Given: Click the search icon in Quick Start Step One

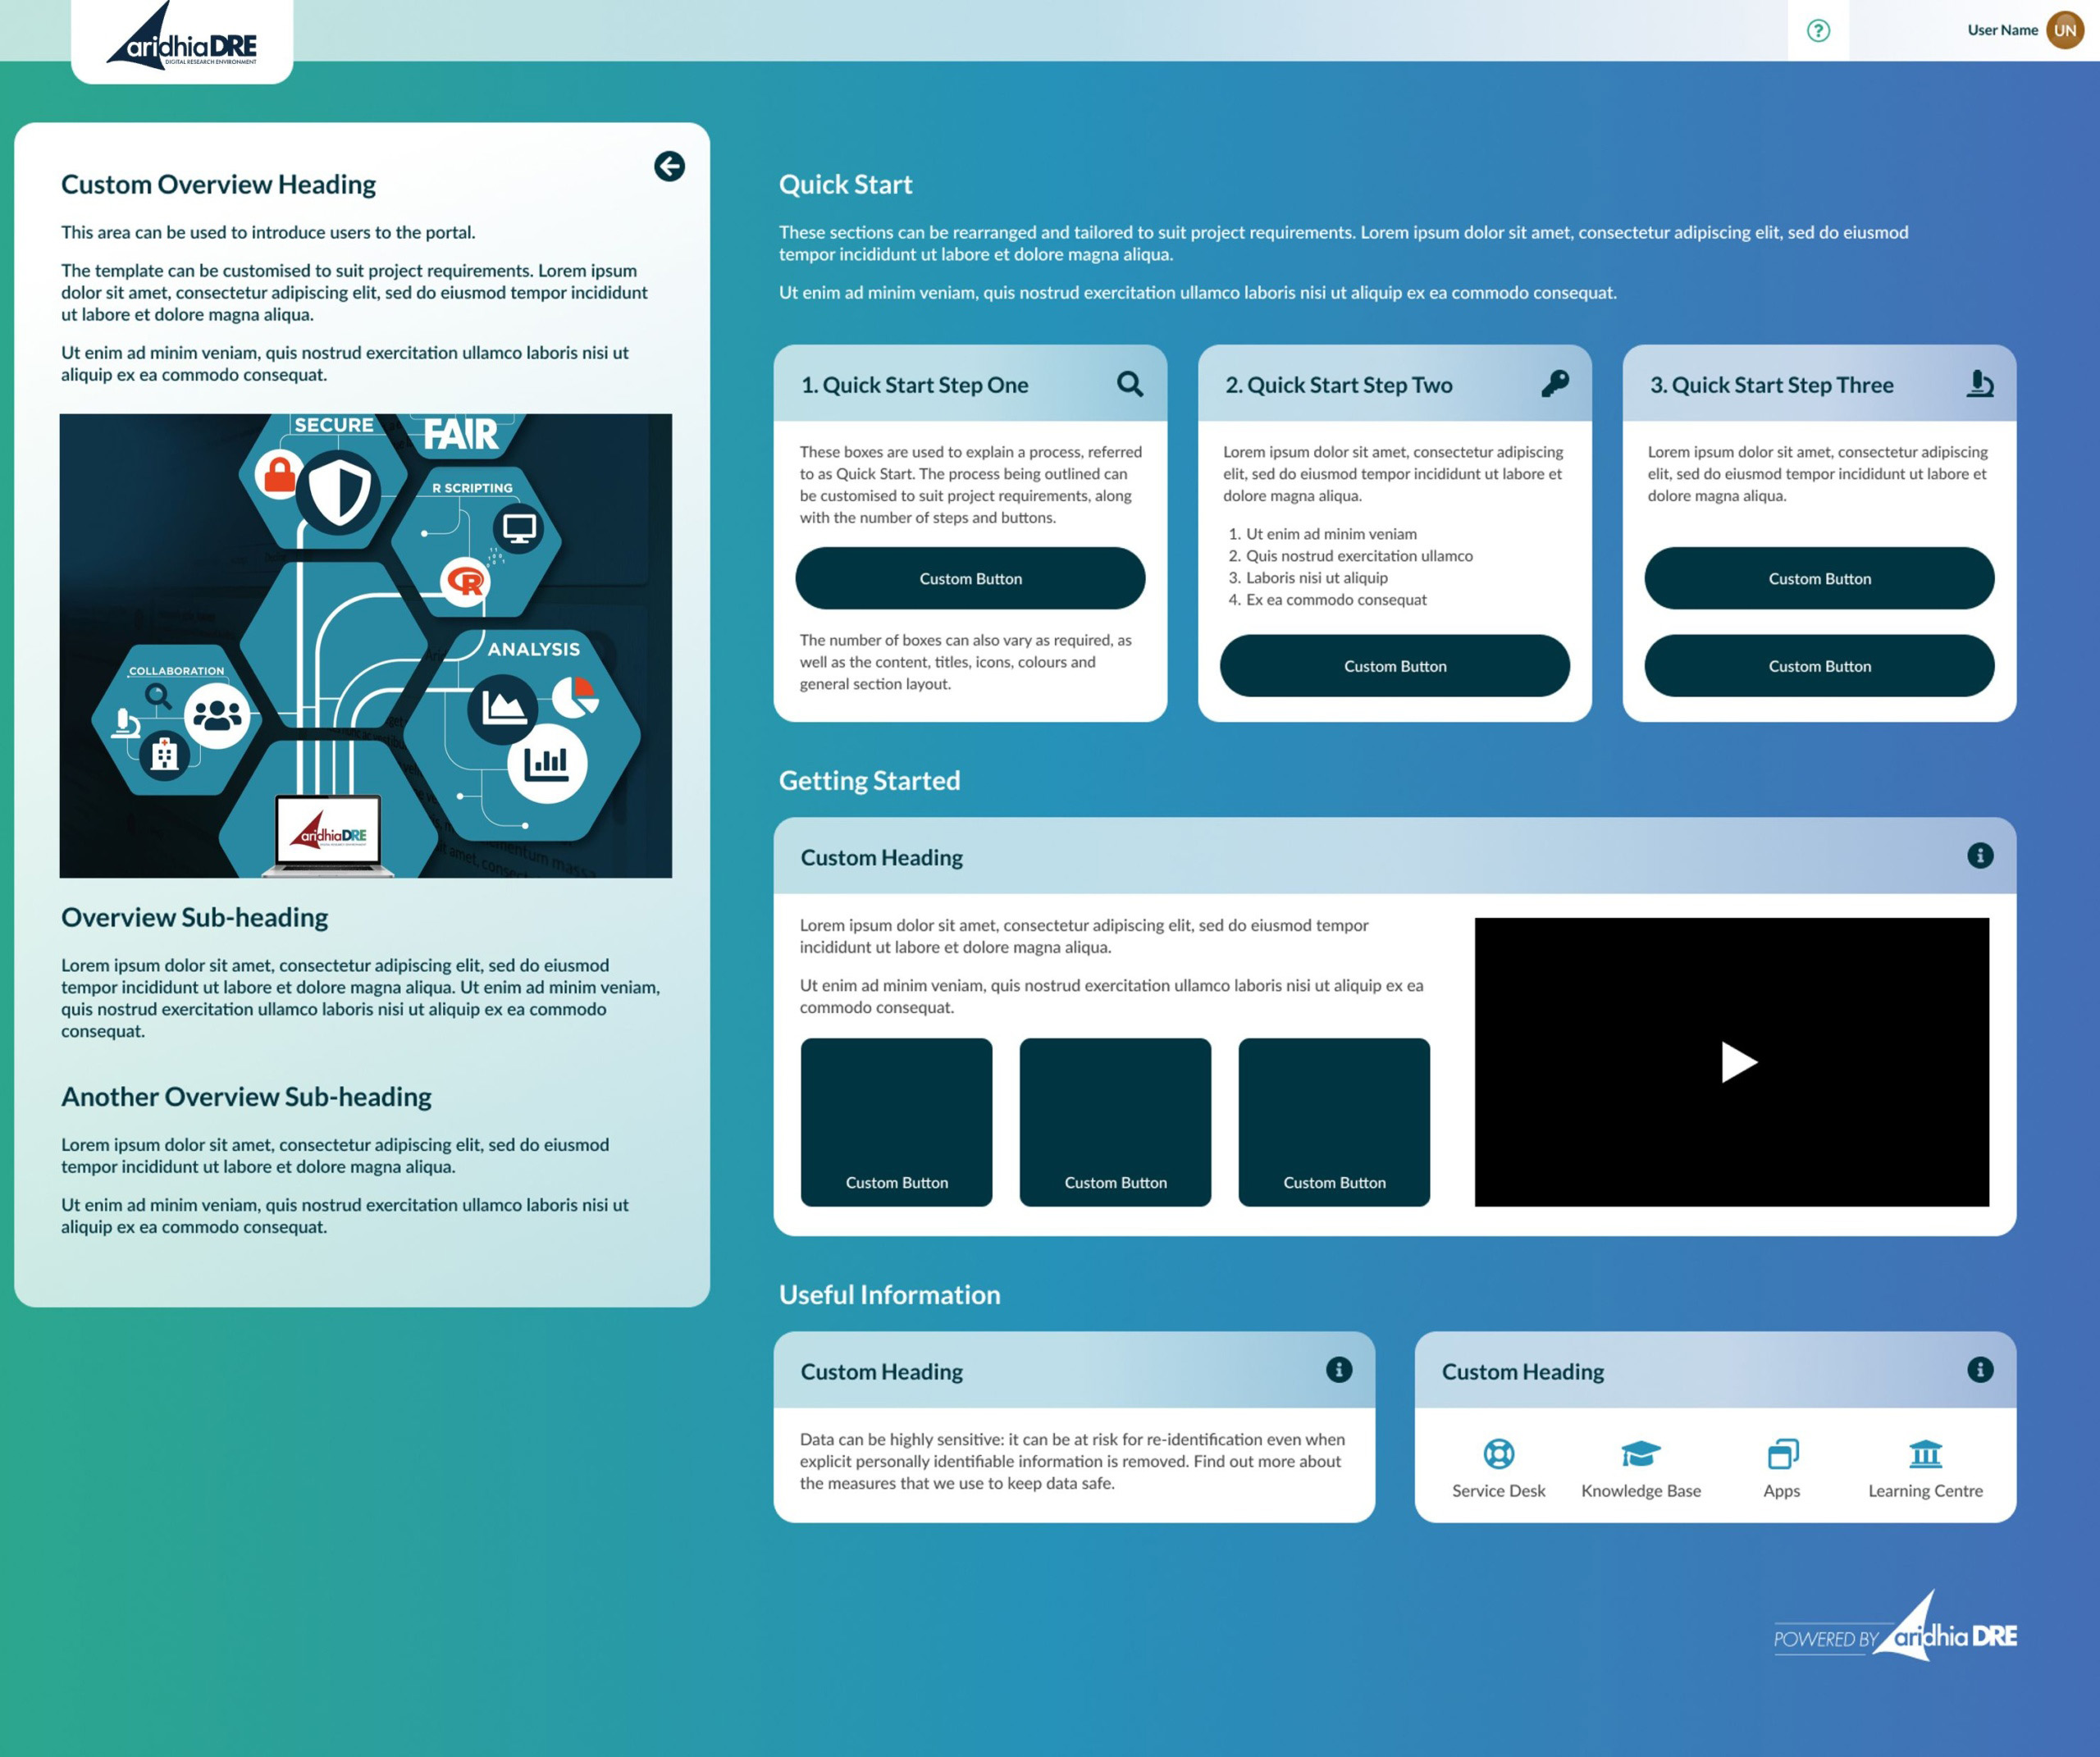Looking at the screenshot, I should pyautogui.click(x=1129, y=384).
